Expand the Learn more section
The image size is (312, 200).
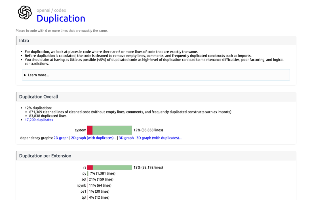point(156,75)
